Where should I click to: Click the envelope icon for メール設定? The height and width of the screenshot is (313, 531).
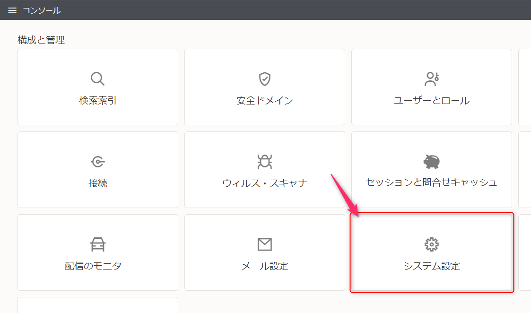click(x=264, y=244)
